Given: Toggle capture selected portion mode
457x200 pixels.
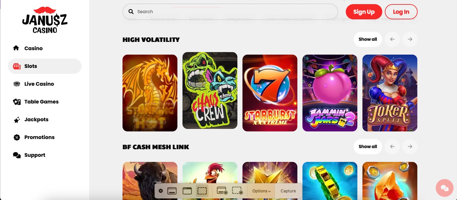Looking at the screenshot, I should coord(202,191).
